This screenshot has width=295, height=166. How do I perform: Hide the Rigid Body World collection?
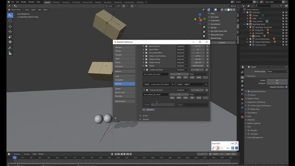point(286,24)
